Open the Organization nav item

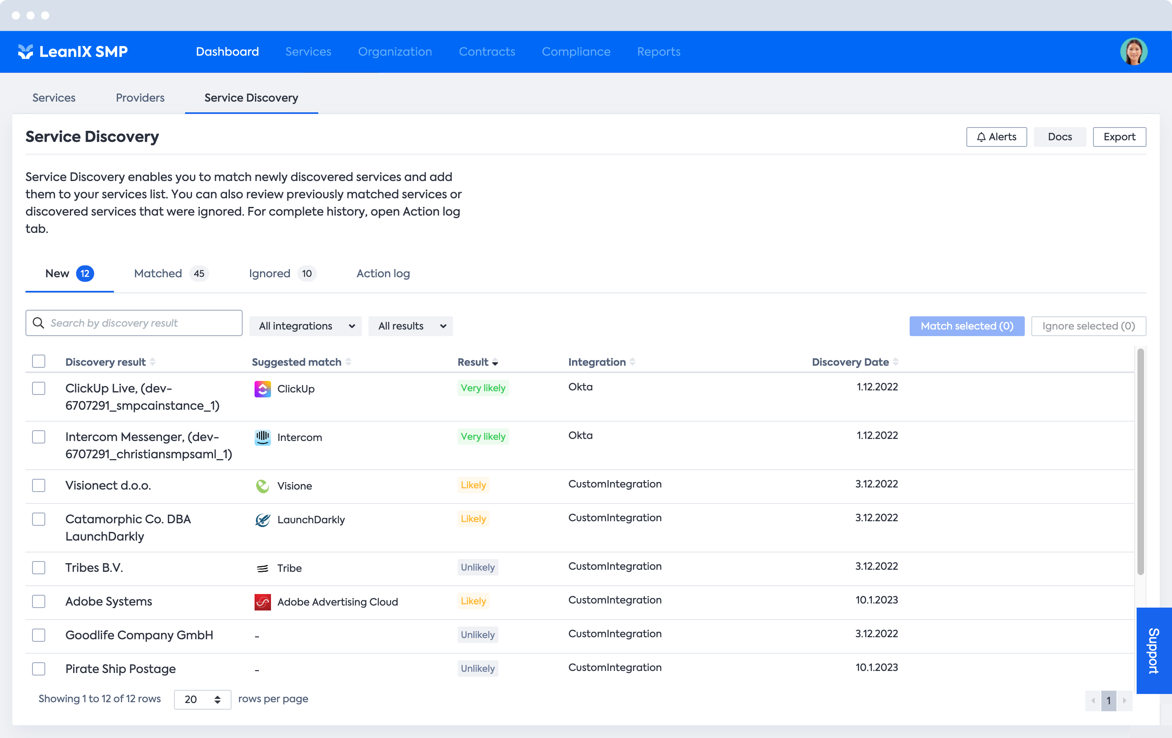point(395,51)
